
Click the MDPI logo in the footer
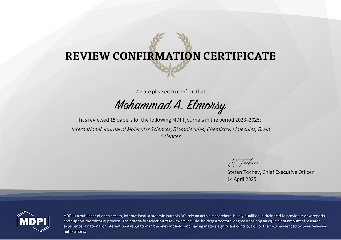[x=33, y=221]
